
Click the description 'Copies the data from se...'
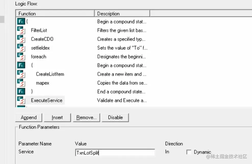[122, 83]
